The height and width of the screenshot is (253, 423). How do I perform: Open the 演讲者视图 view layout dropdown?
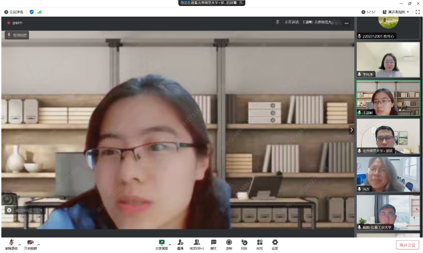[x=396, y=12]
